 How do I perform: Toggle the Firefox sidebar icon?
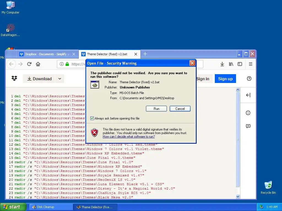(240, 64)
